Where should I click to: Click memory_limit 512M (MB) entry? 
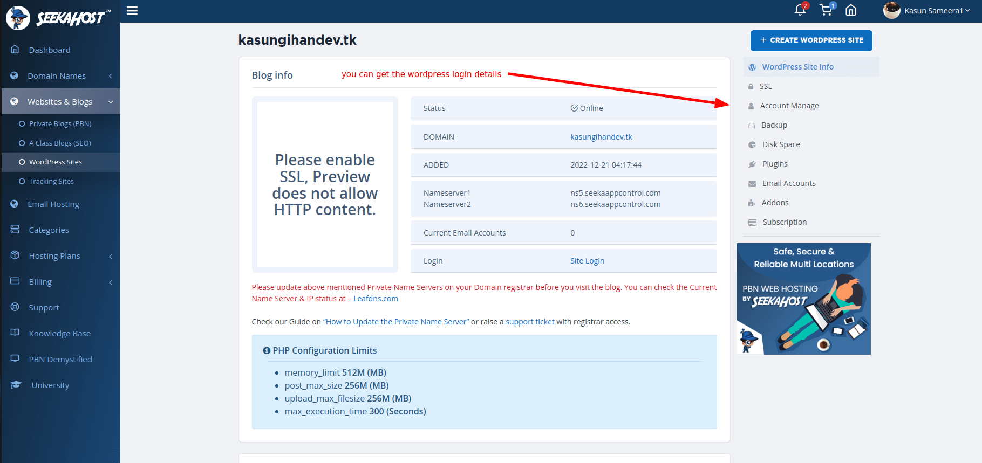pos(336,372)
